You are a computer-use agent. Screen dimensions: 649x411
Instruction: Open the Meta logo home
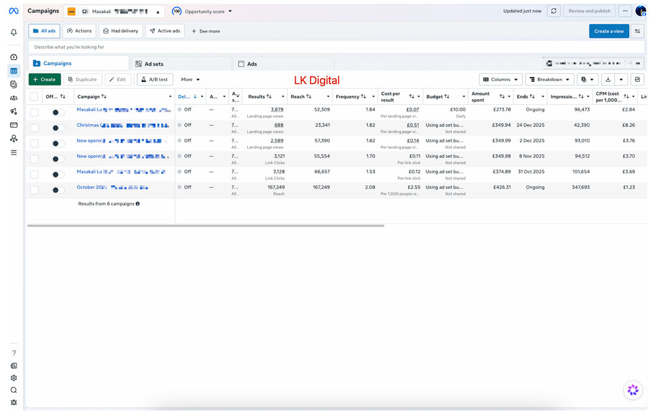(x=14, y=11)
